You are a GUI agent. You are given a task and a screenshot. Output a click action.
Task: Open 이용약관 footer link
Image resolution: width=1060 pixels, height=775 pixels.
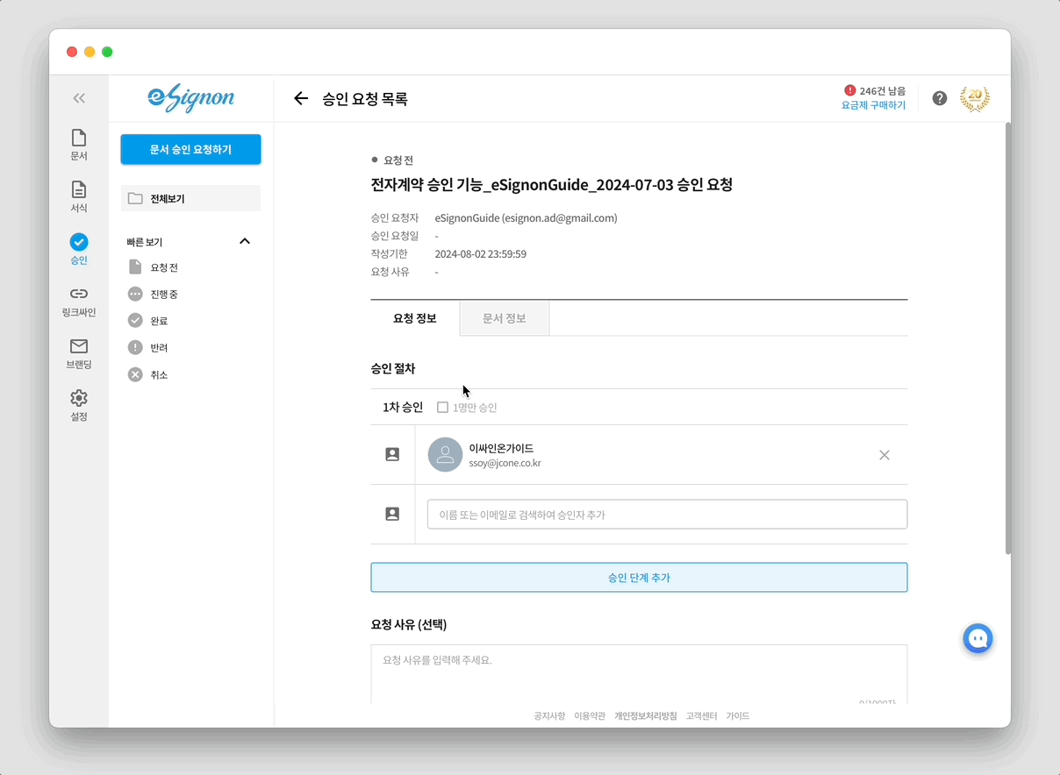point(590,716)
